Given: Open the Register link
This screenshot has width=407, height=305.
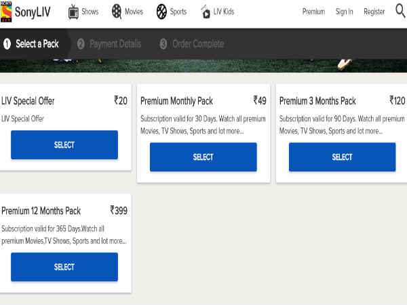Looking at the screenshot, I should (x=374, y=12).
